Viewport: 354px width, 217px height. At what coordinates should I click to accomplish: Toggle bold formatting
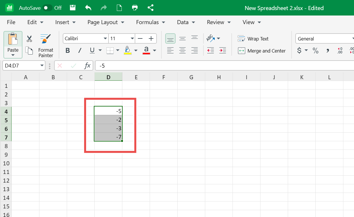click(x=68, y=51)
